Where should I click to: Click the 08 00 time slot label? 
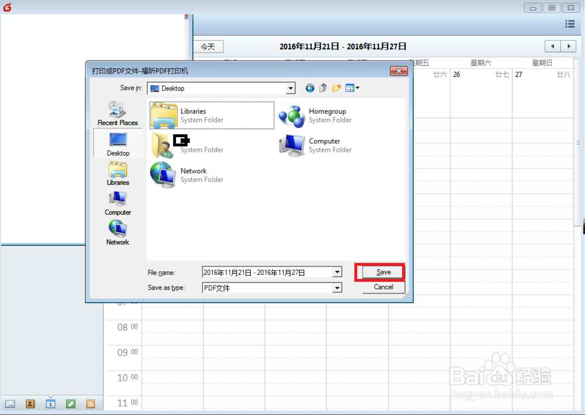[127, 327]
